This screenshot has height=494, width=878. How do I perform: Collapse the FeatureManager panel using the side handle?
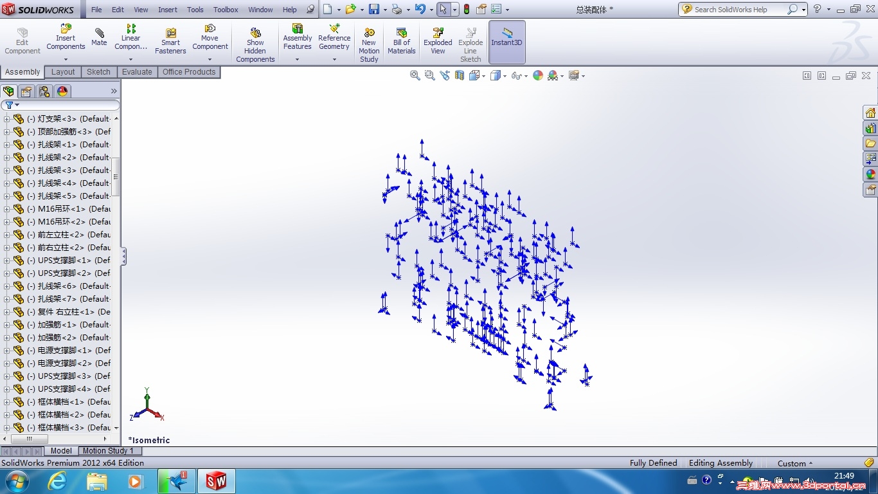[123, 257]
